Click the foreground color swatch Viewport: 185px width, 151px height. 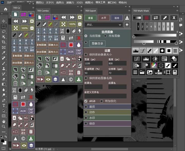pos(3,141)
